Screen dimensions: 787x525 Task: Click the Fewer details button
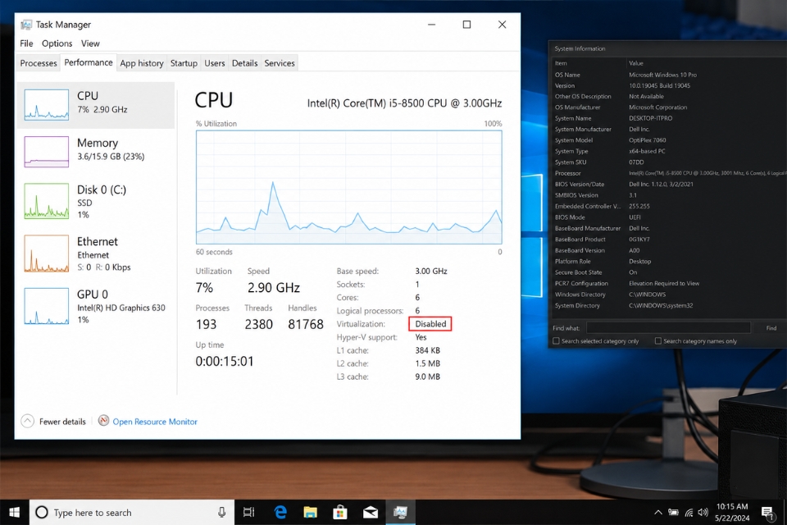click(54, 421)
